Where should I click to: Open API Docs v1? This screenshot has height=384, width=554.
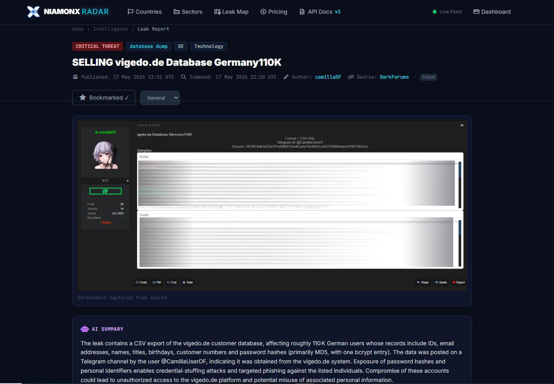(320, 12)
